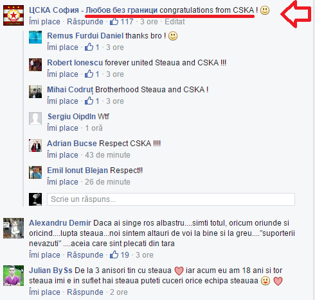Open Sergiu Oipdln's blank avatar
This screenshot has width=315, height=300.
click(35, 119)
